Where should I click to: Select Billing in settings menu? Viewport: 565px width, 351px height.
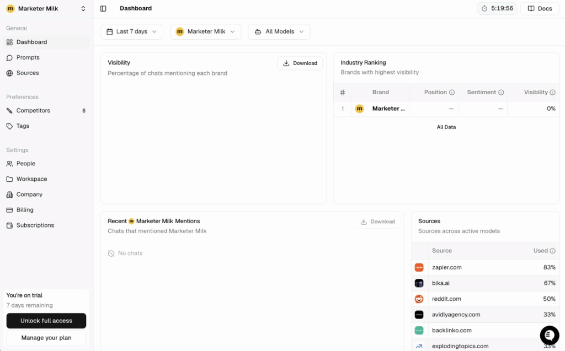pos(25,210)
